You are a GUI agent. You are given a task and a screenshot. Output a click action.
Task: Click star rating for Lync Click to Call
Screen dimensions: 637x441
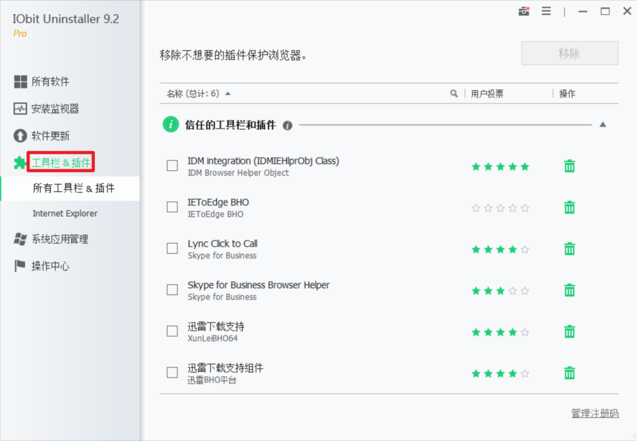click(501, 250)
